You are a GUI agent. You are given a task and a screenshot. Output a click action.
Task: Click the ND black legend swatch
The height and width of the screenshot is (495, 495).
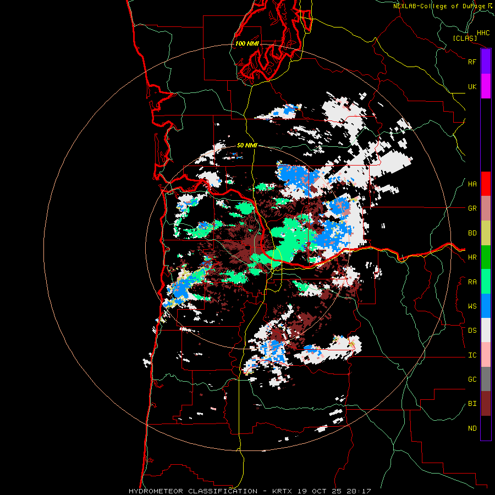click(x=486, y=428)
